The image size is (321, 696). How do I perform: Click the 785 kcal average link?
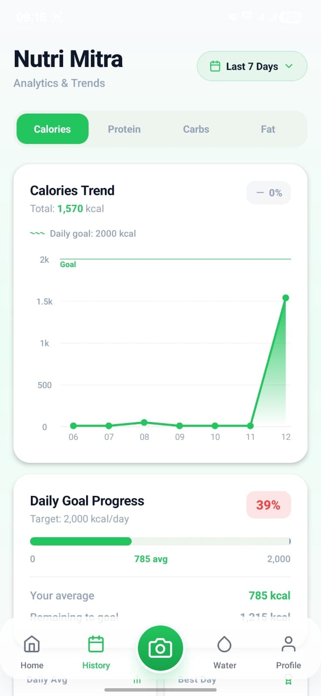point(269,595)
